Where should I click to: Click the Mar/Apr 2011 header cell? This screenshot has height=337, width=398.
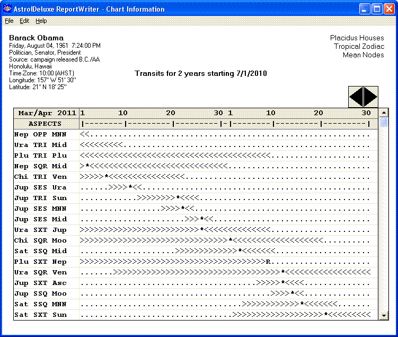click(x=47, y=113)
